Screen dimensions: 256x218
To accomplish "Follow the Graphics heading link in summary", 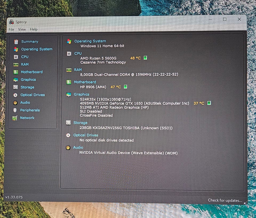I will pyautogui.click(x=82, y=94).
